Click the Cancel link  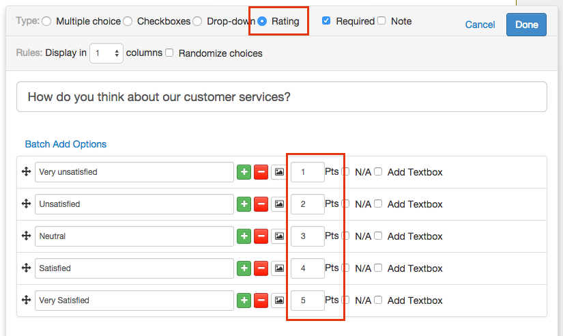pos(480,25)
